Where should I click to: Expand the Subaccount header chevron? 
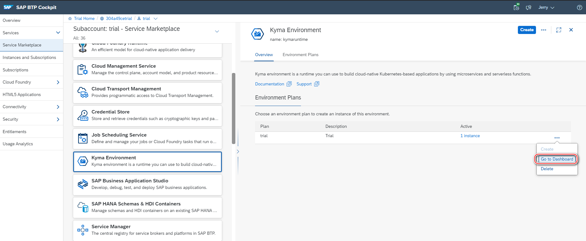click(217, 31)
